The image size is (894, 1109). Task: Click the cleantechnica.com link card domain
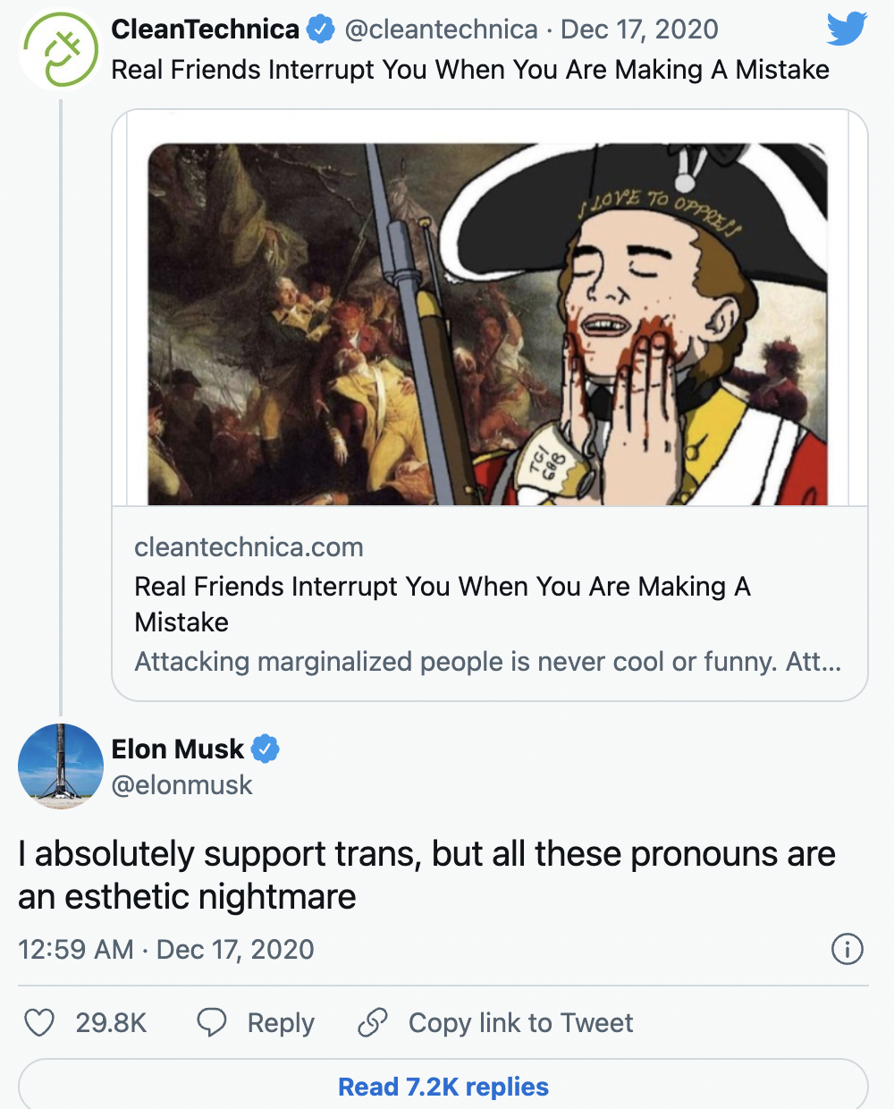[x=249, y=547]
